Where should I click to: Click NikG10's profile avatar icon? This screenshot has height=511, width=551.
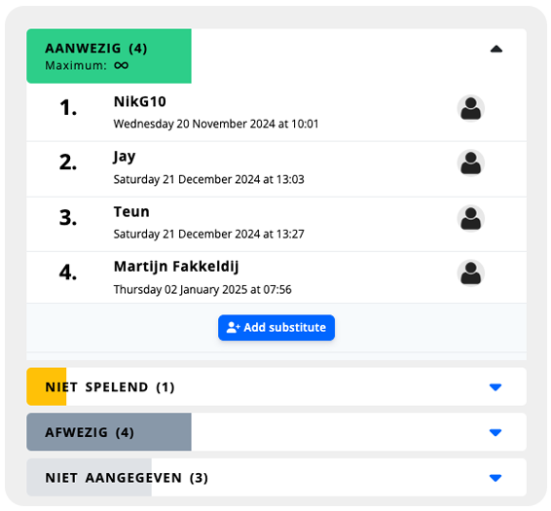470,108
